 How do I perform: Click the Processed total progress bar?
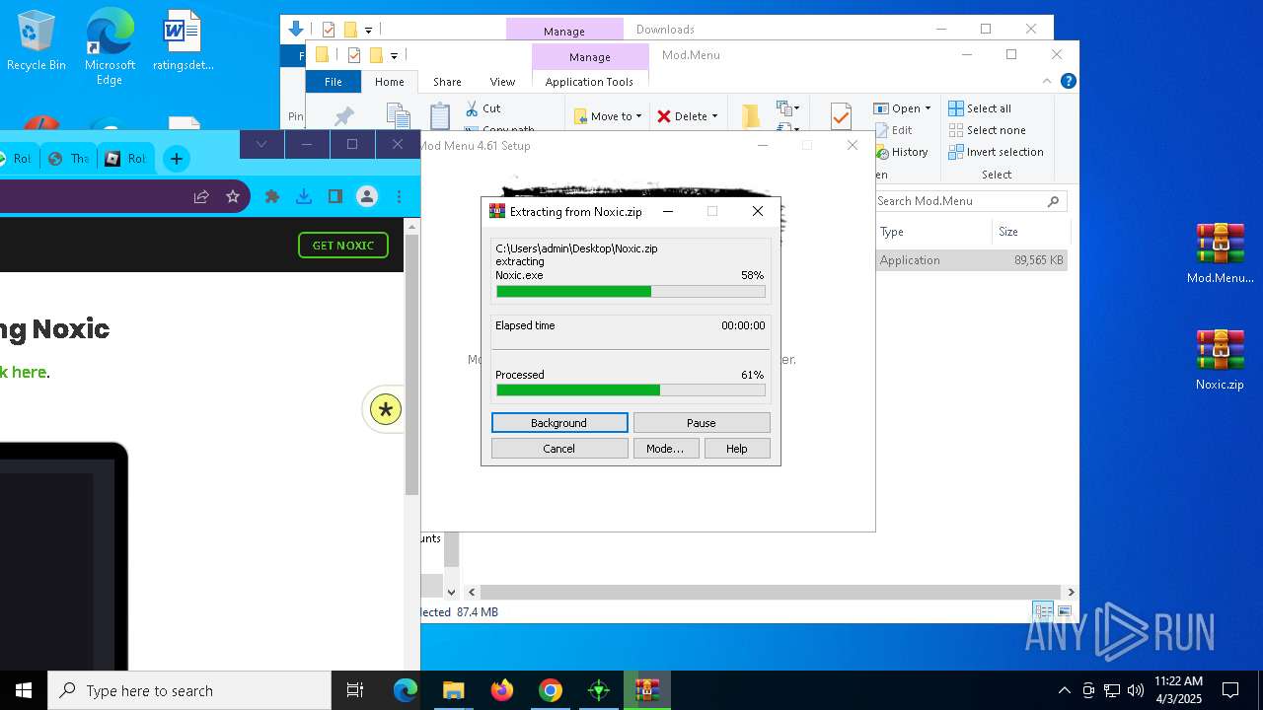[x=631, y=390]
